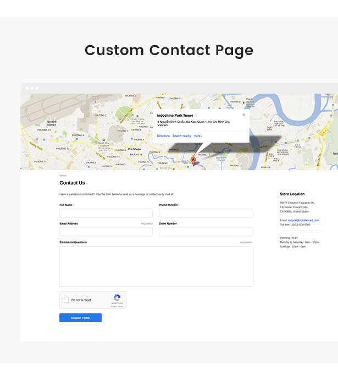Open the Directions link in map popup

tap(163, 136)
